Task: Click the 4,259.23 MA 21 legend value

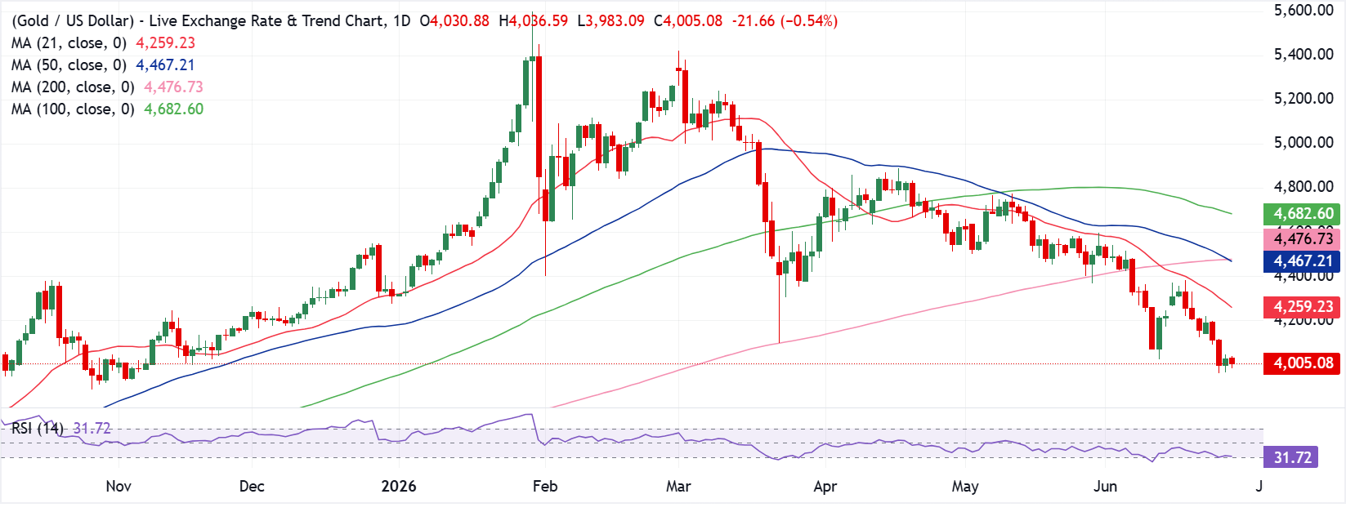Action: pyautogui.click(x=165, y=43)
